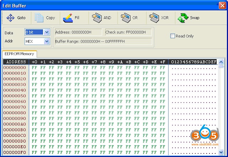Switch to the EEPROM Memory tab
Viewport: 228px width, 157px height.
pyautogui.click(x=19, y=54)
